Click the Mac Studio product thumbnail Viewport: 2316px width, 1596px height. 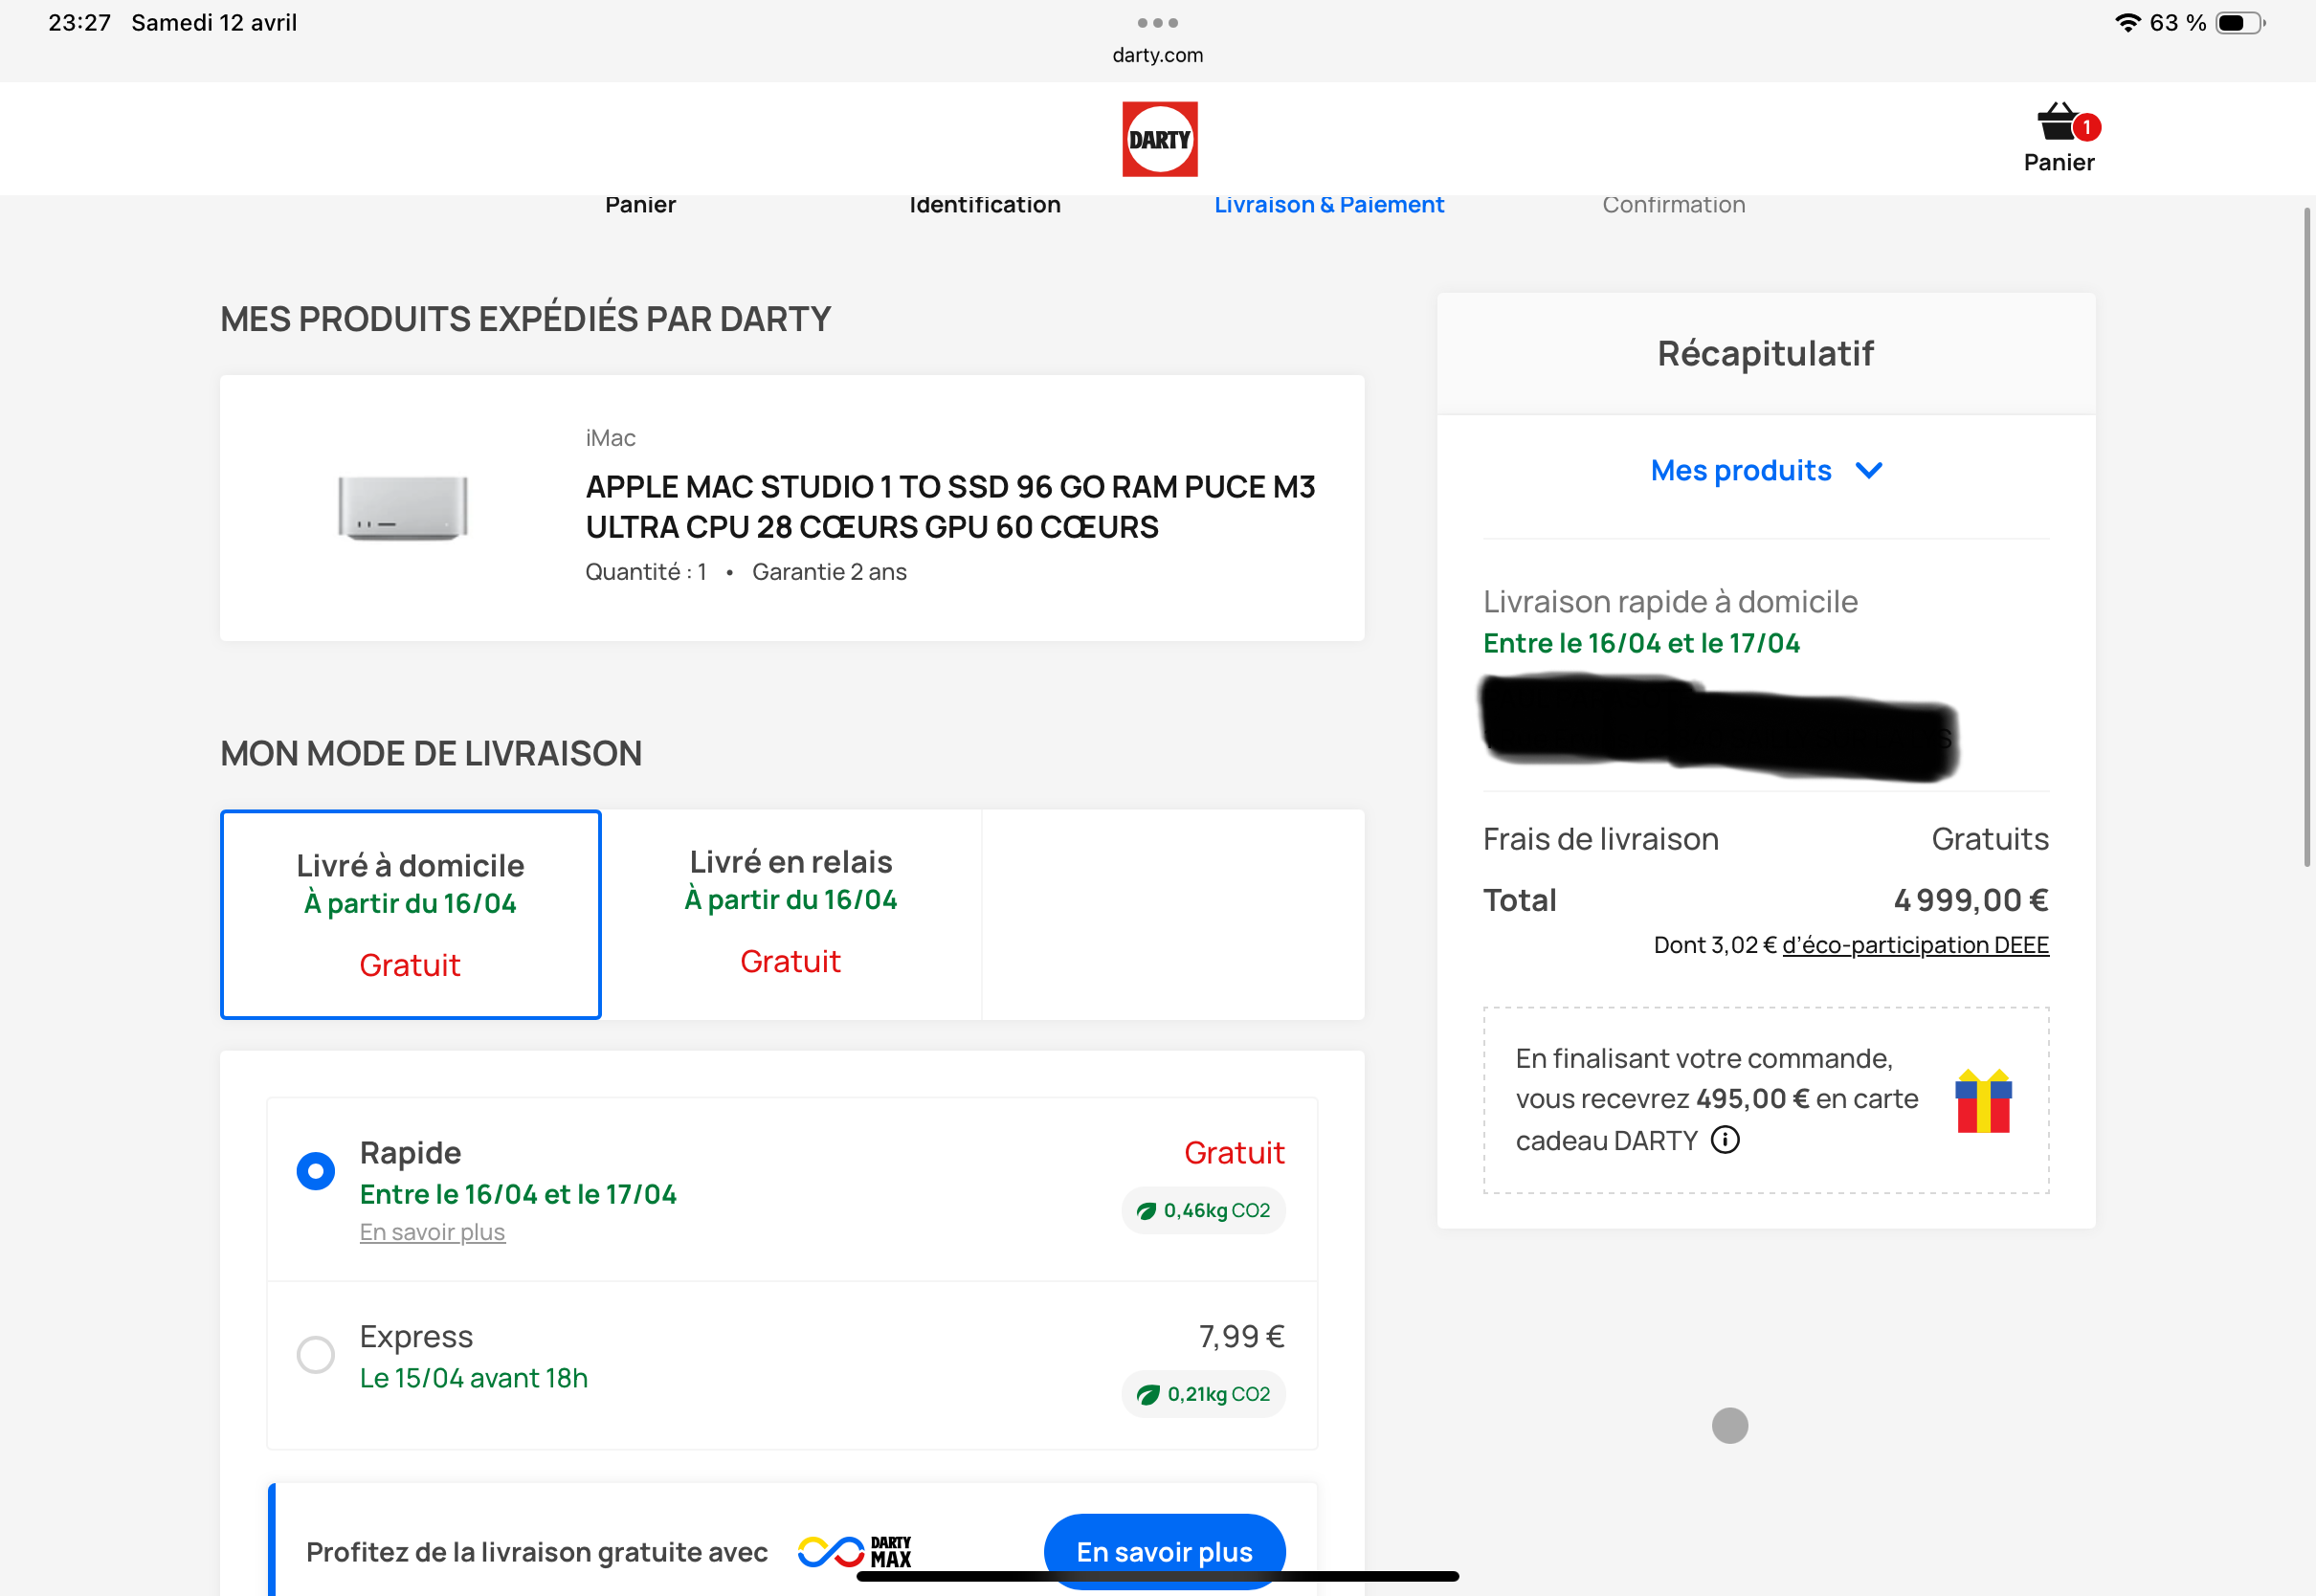coord(403,508)
